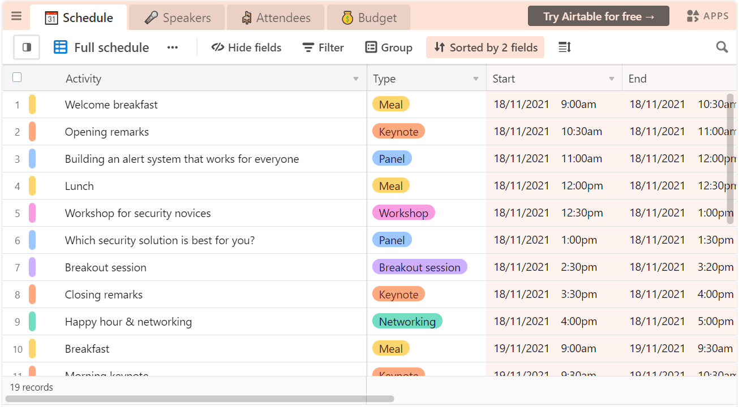Switch to the Budget tab
This screenshot has width=739, height=407.
[x=368, y=18]
